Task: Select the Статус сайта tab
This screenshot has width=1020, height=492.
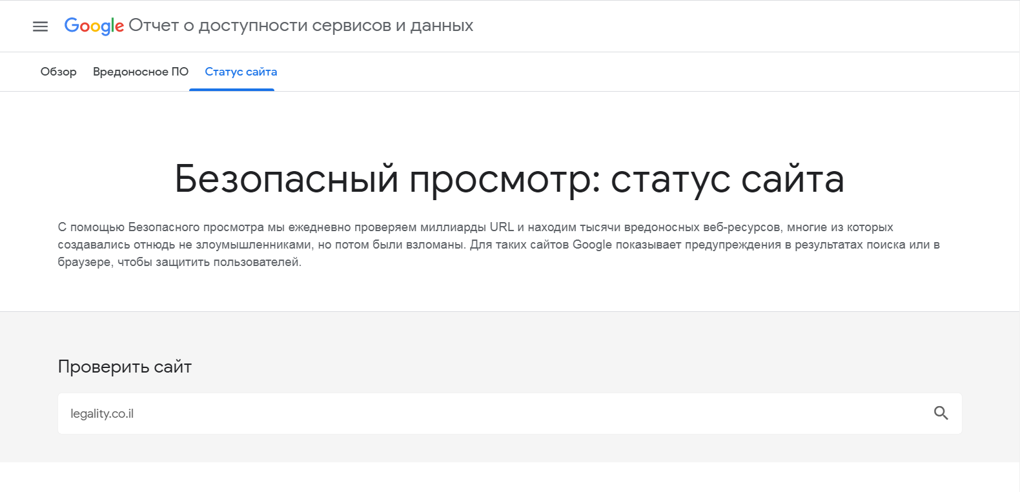Action: coord(241,72)
